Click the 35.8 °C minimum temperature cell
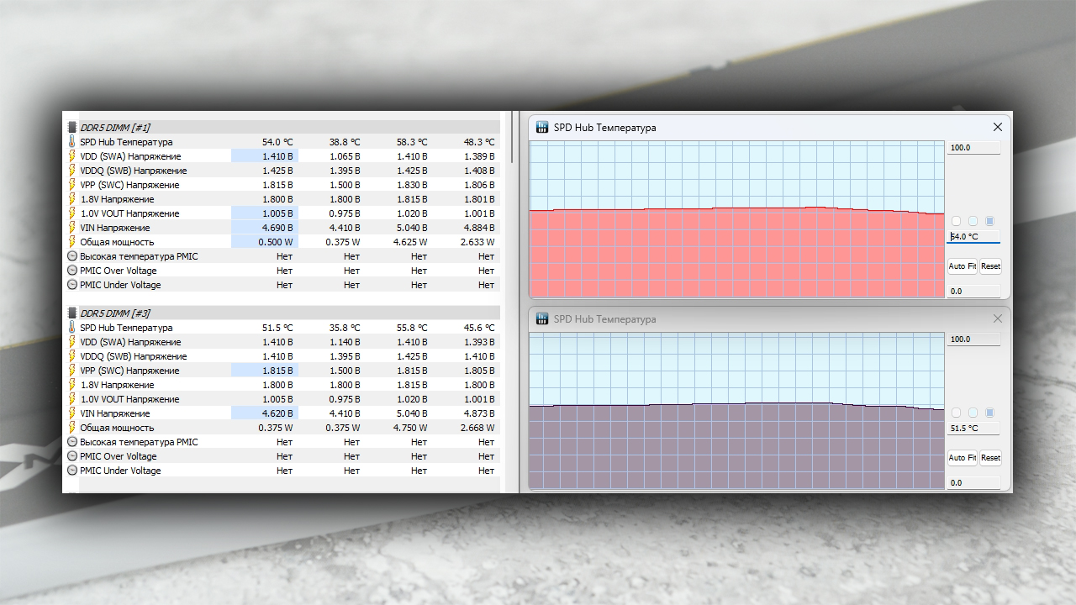The width and height of the screenshot is (1076, 605). (345, 328)
